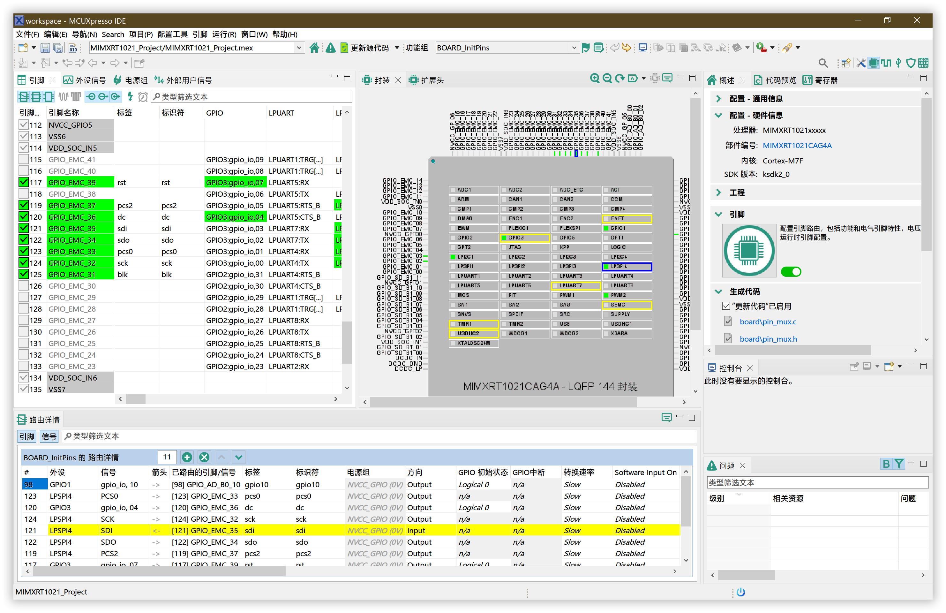Rotate the package view
This screenshot has height=613, width=946.
point(620,78)
